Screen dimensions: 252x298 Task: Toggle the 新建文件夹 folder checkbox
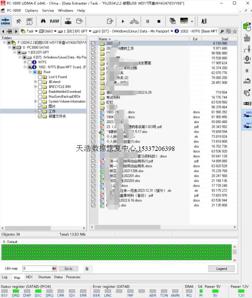click(40, 116)
